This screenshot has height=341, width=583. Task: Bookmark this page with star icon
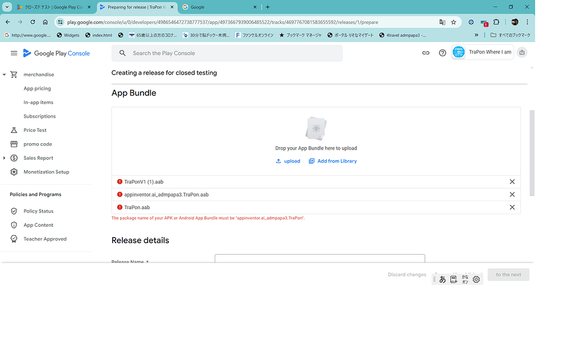(454, 22)
